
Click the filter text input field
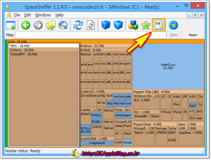click(91, 35)
